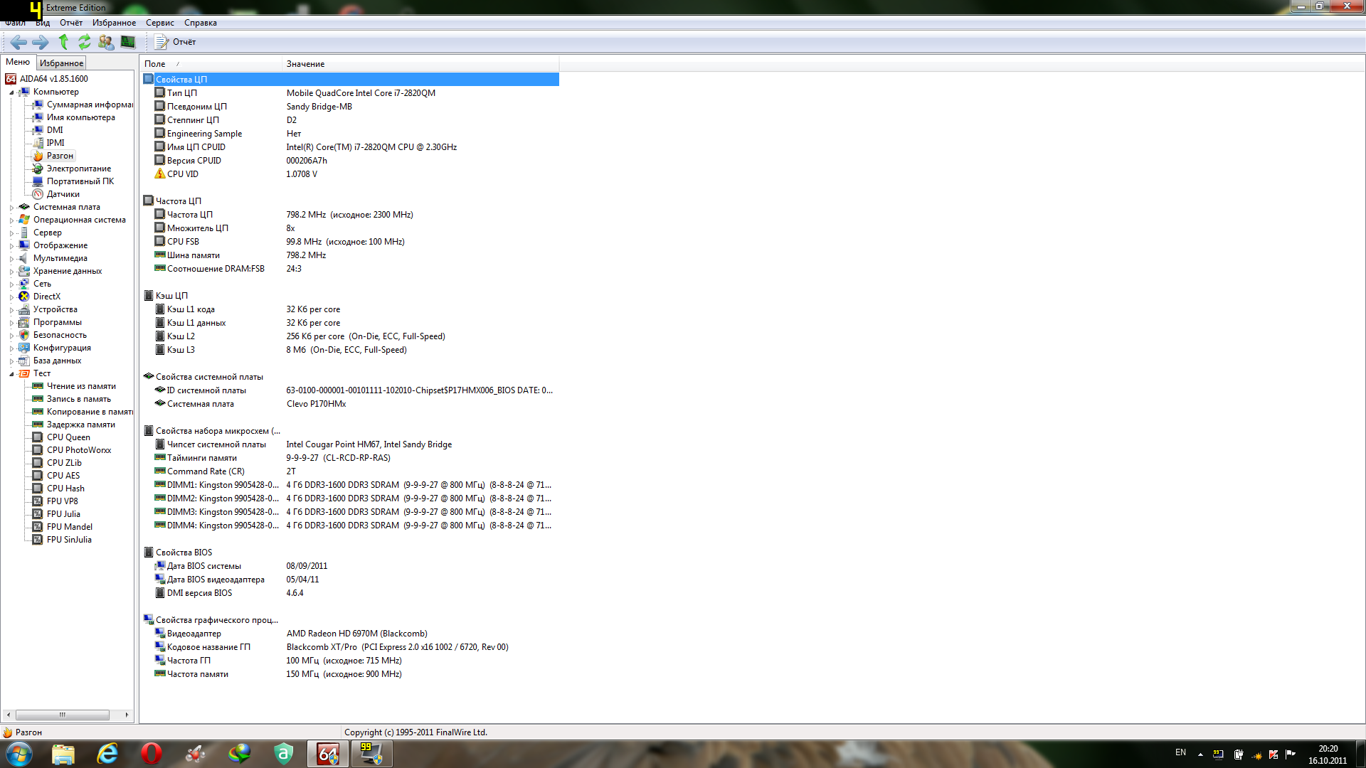This screenshot has width=1366, height=768.
Task: Click the CPU Queen benchmark icon
Action: pyautogui.click(x=38, y=437)
